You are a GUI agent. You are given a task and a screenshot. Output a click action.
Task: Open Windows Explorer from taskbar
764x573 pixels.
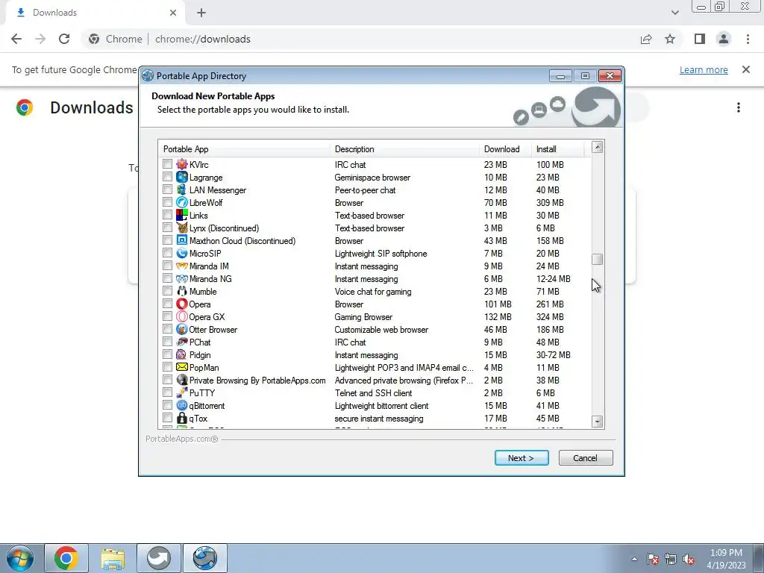click(113, 558)
